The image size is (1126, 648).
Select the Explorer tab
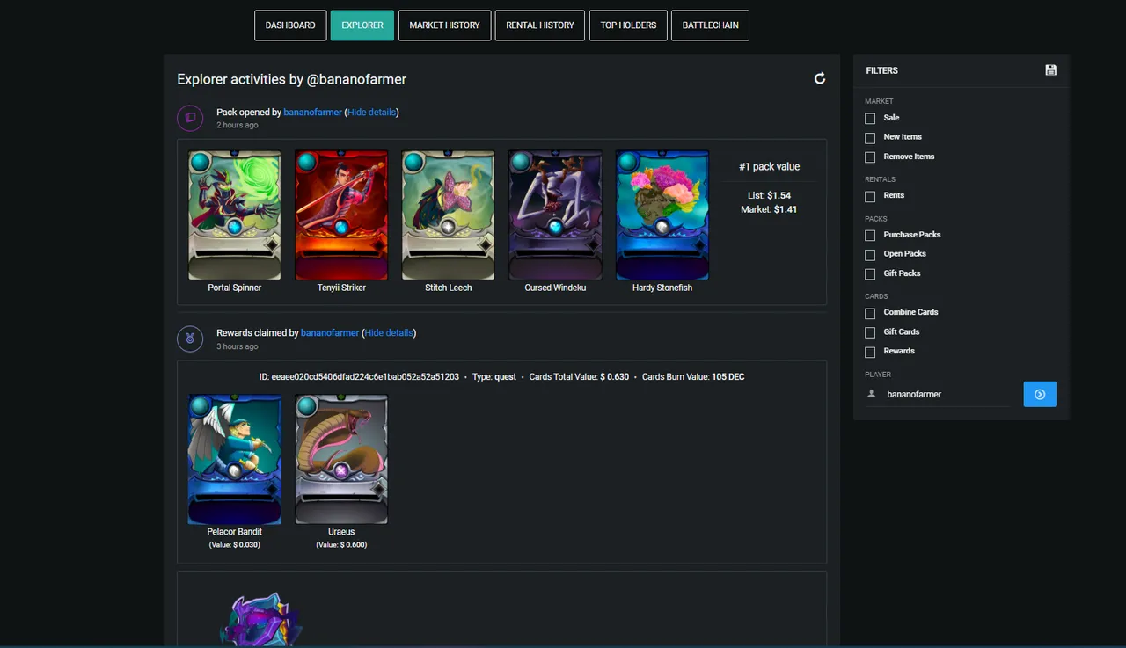(x=362, y=25)
